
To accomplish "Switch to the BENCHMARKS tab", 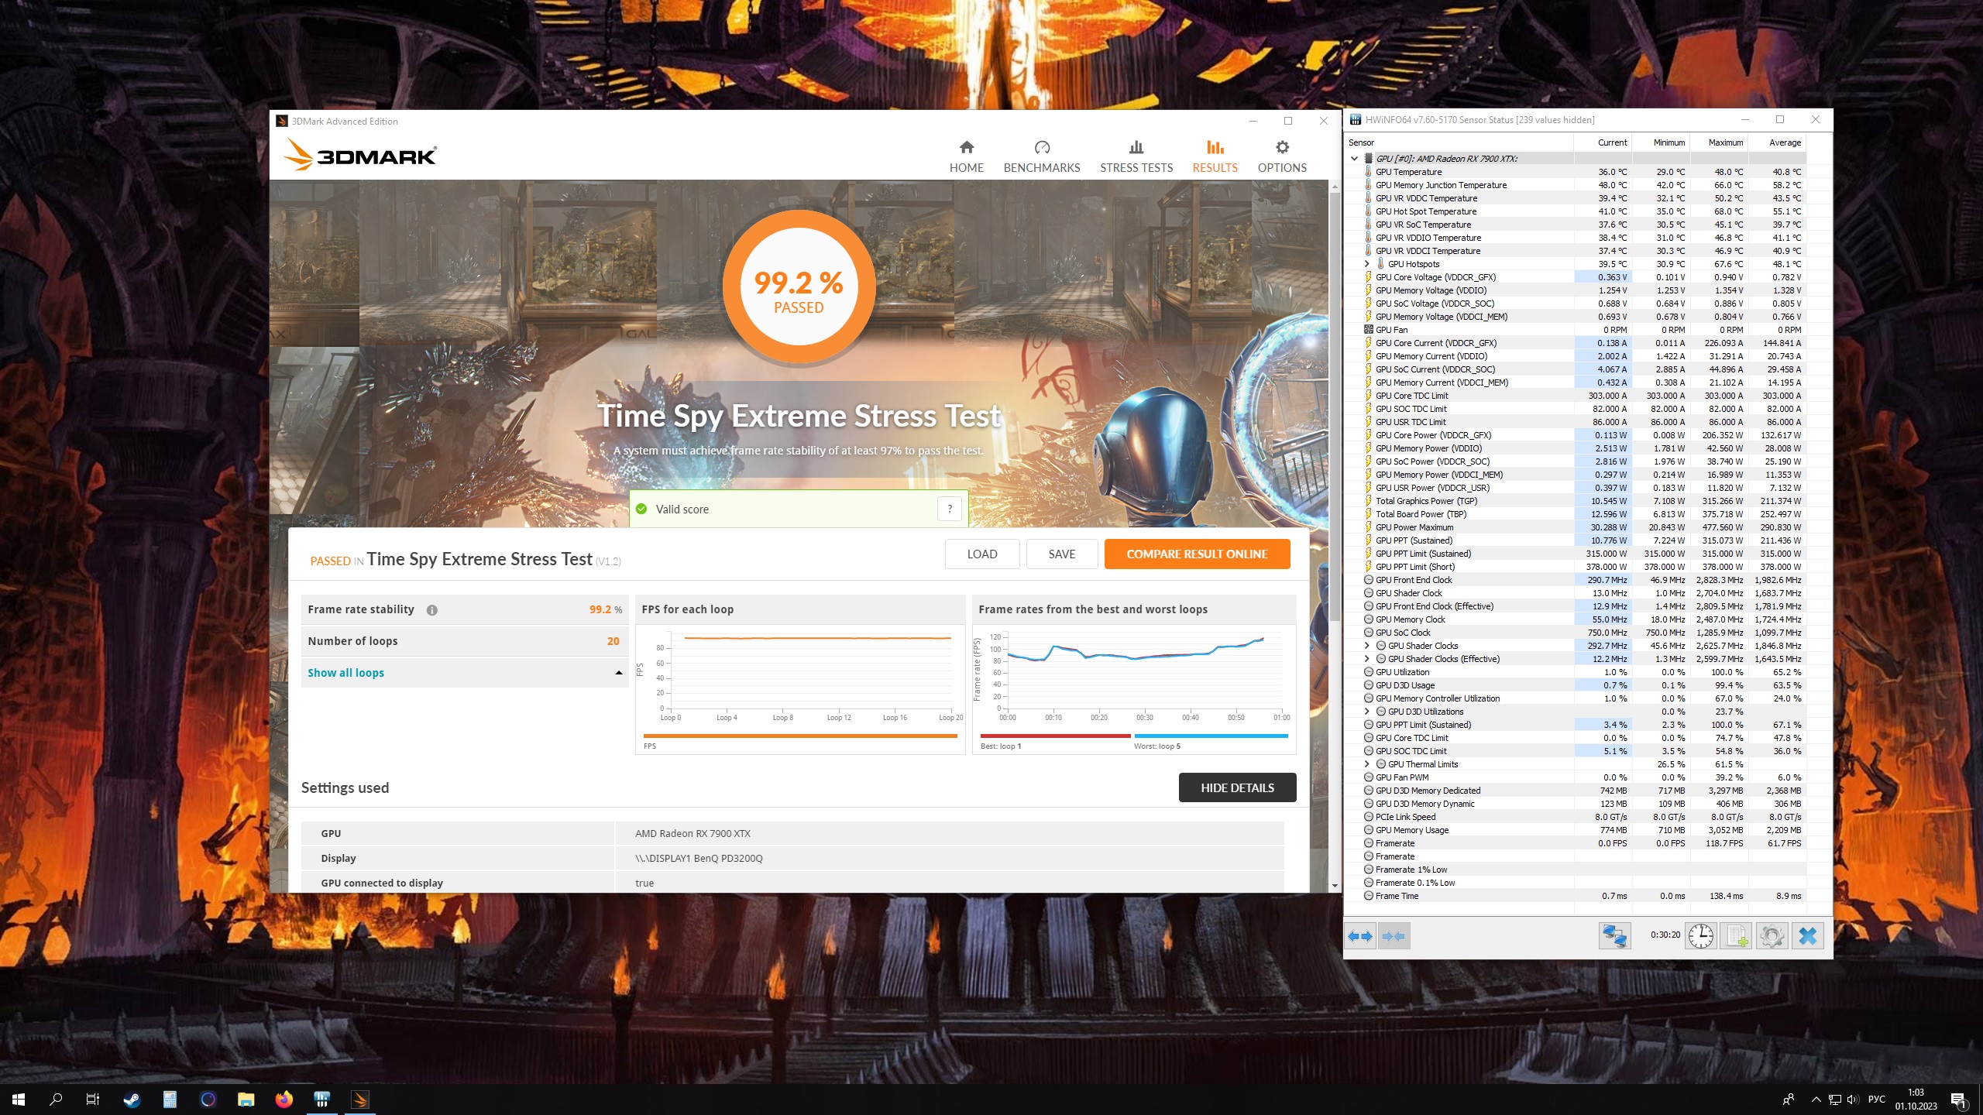I will (x=1041, y=156).
